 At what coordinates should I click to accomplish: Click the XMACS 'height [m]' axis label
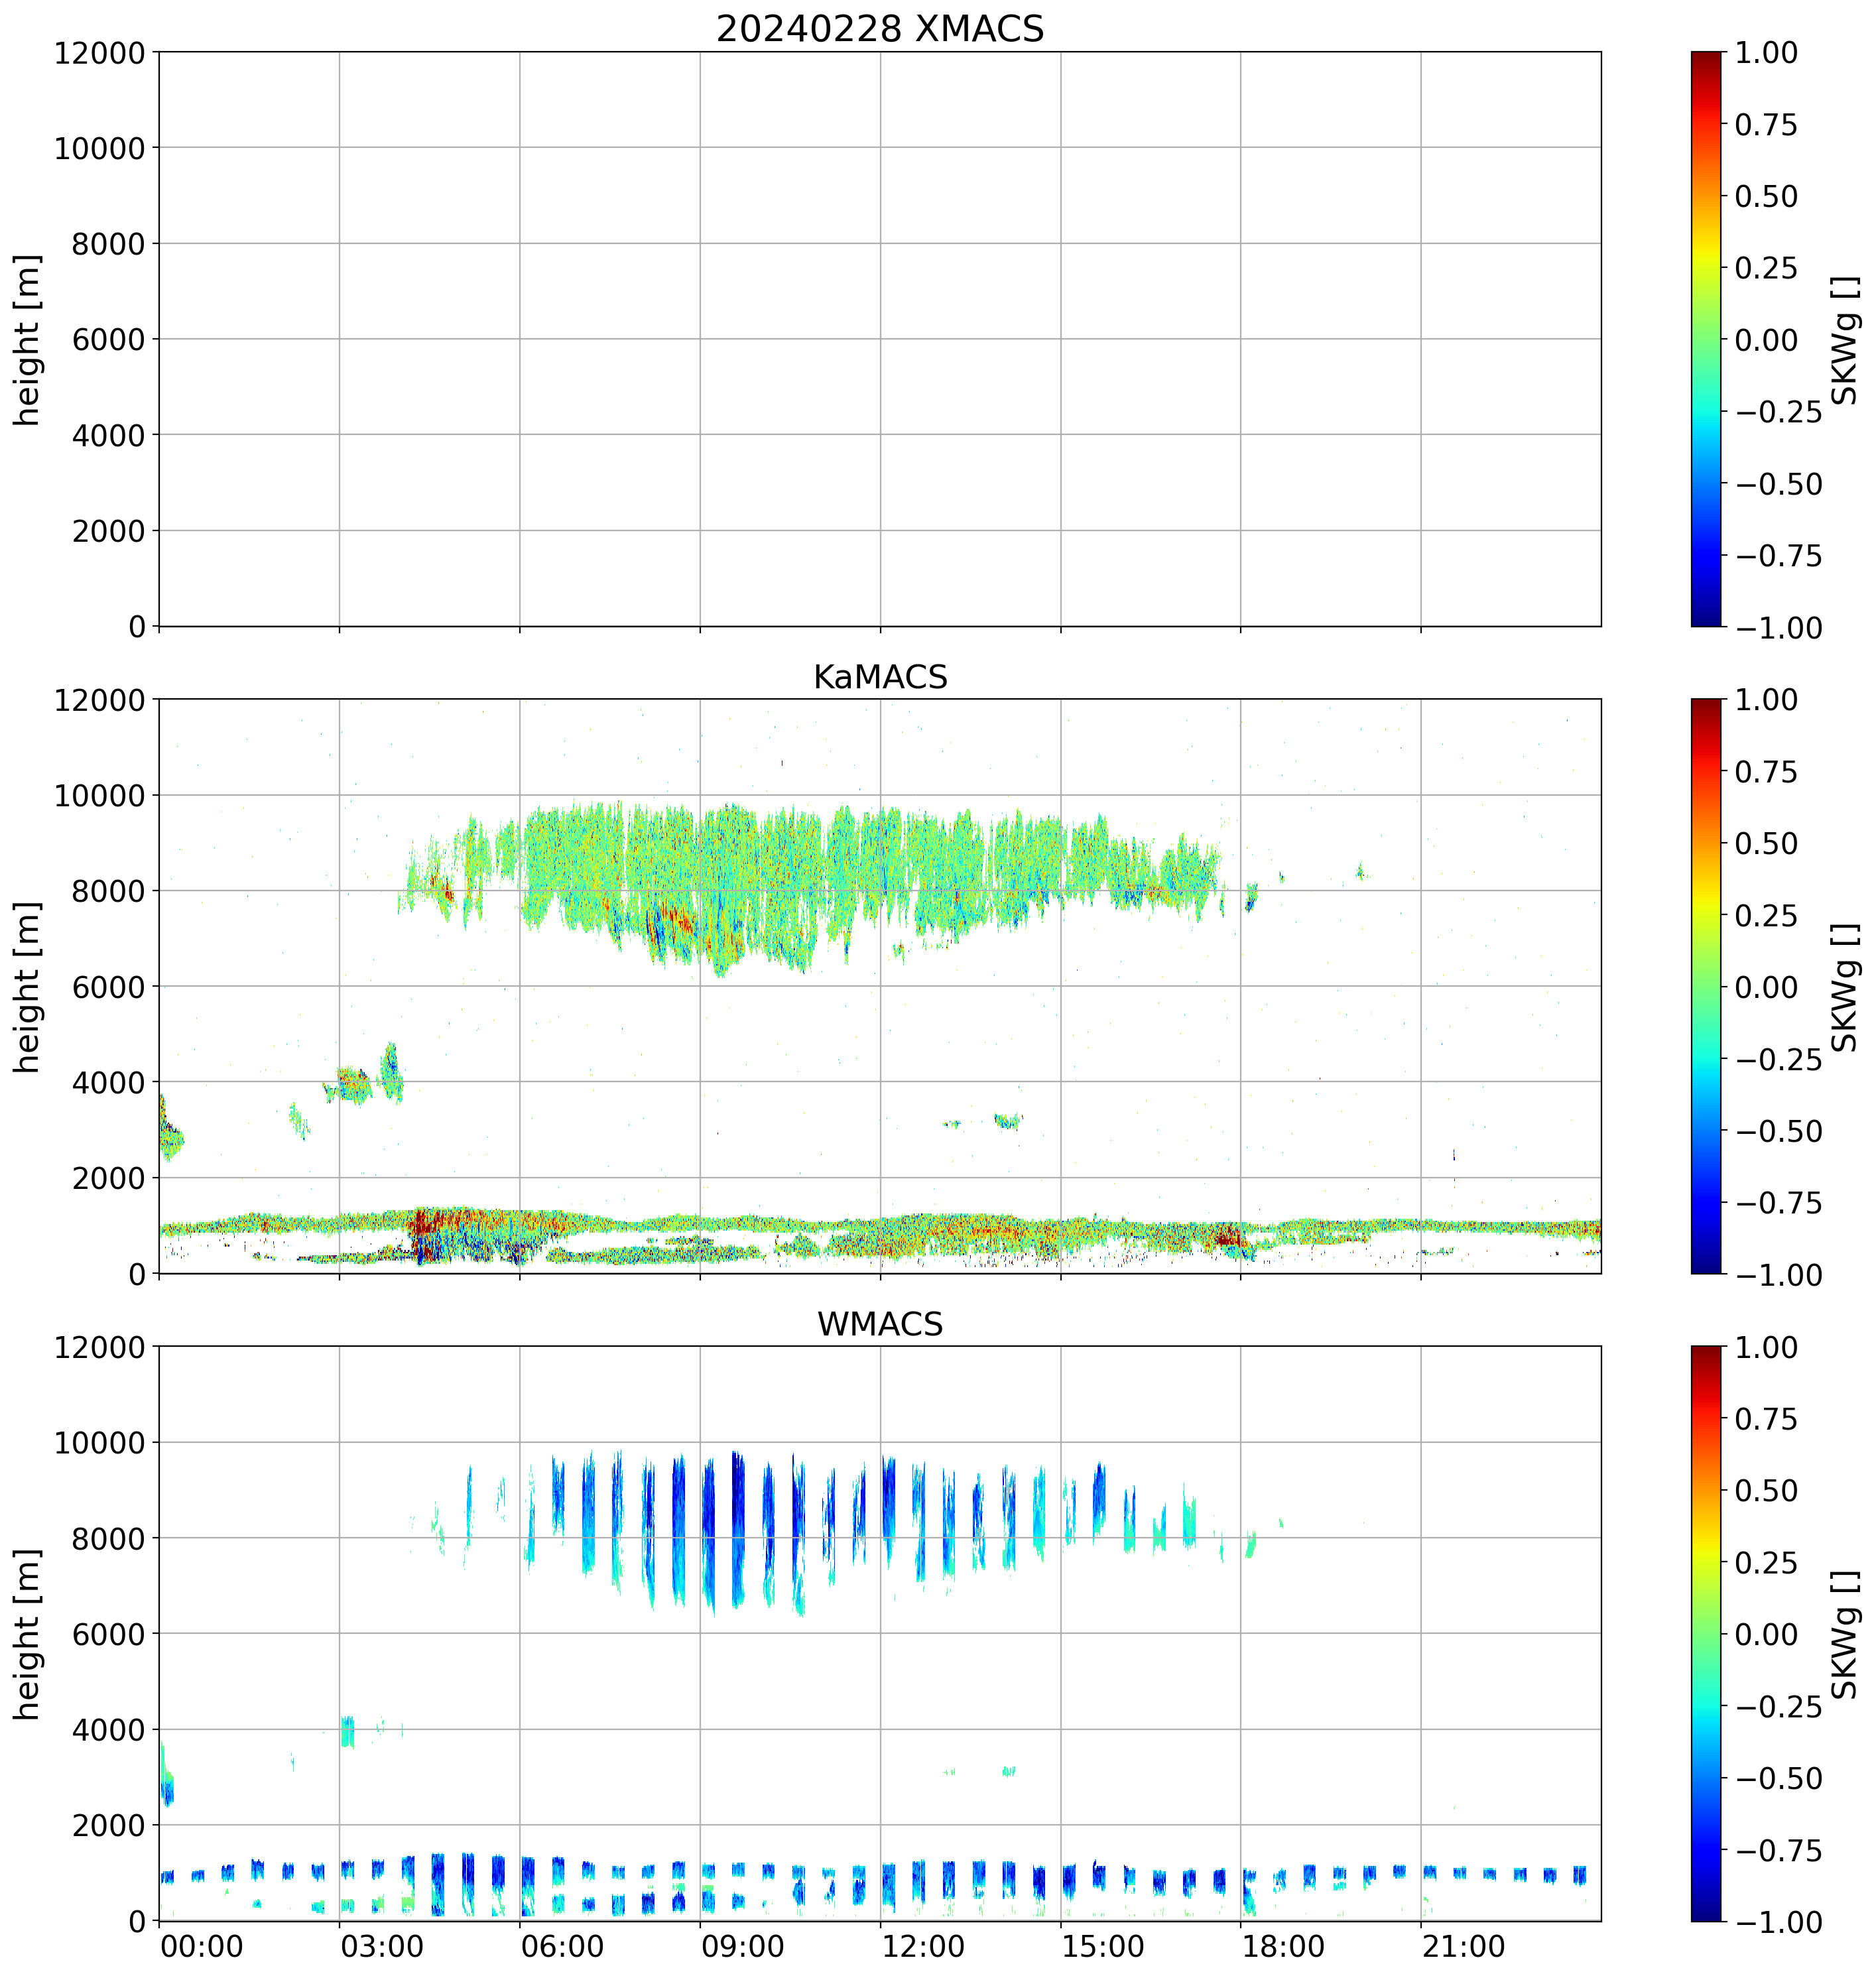coord(28,340)
